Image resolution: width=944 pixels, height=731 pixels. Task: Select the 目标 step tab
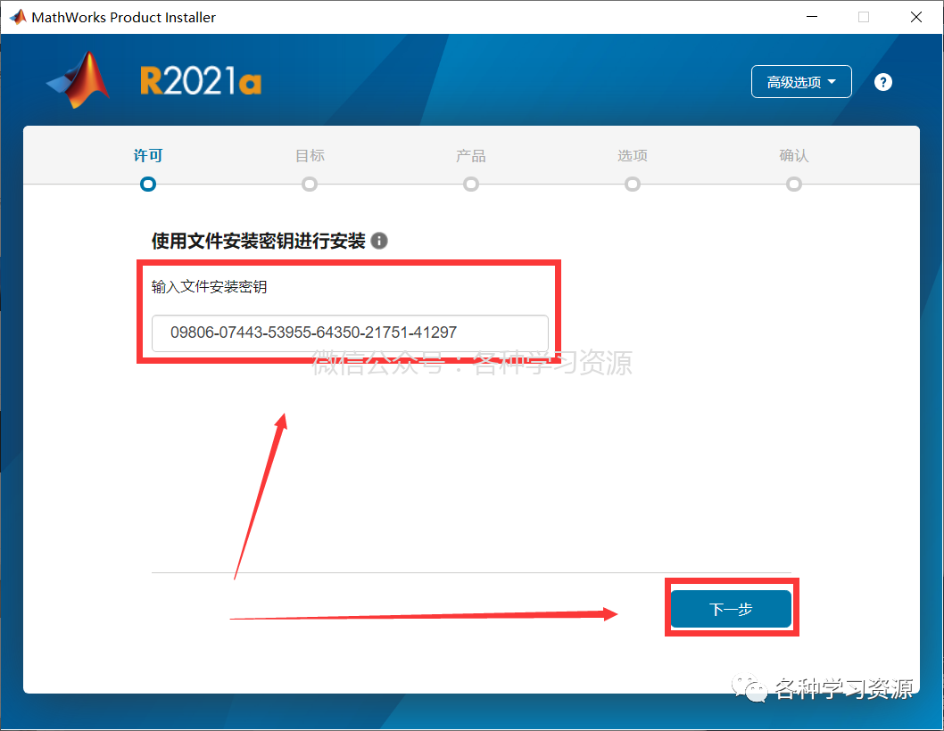click(310, 155)
